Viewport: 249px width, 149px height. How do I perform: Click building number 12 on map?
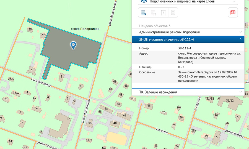coord(25,147)
